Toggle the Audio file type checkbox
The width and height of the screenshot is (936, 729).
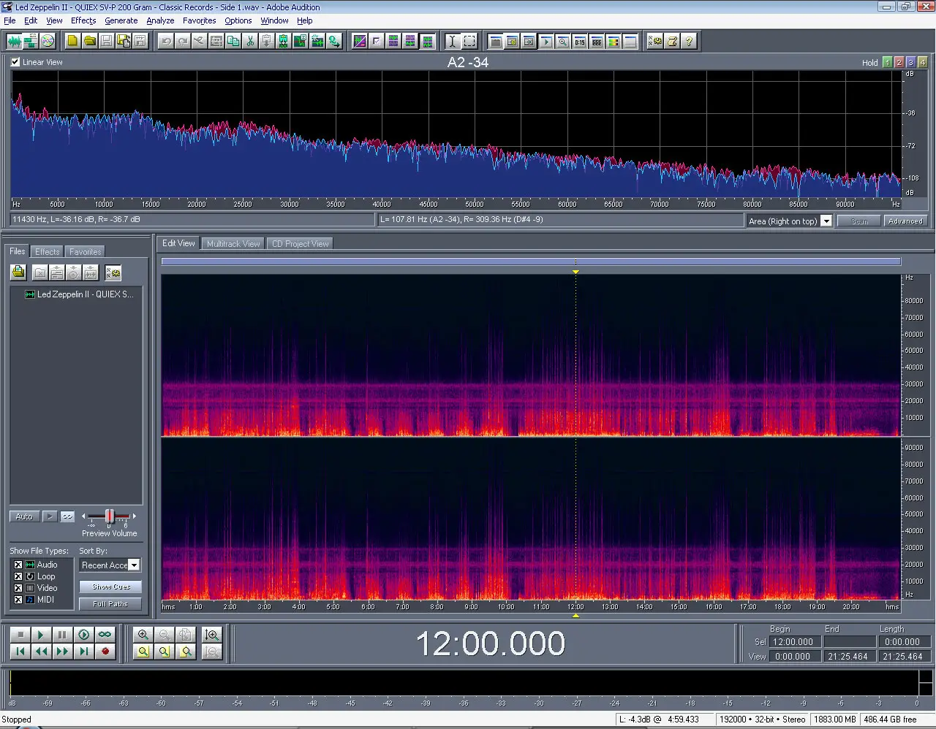coord(18,565)
